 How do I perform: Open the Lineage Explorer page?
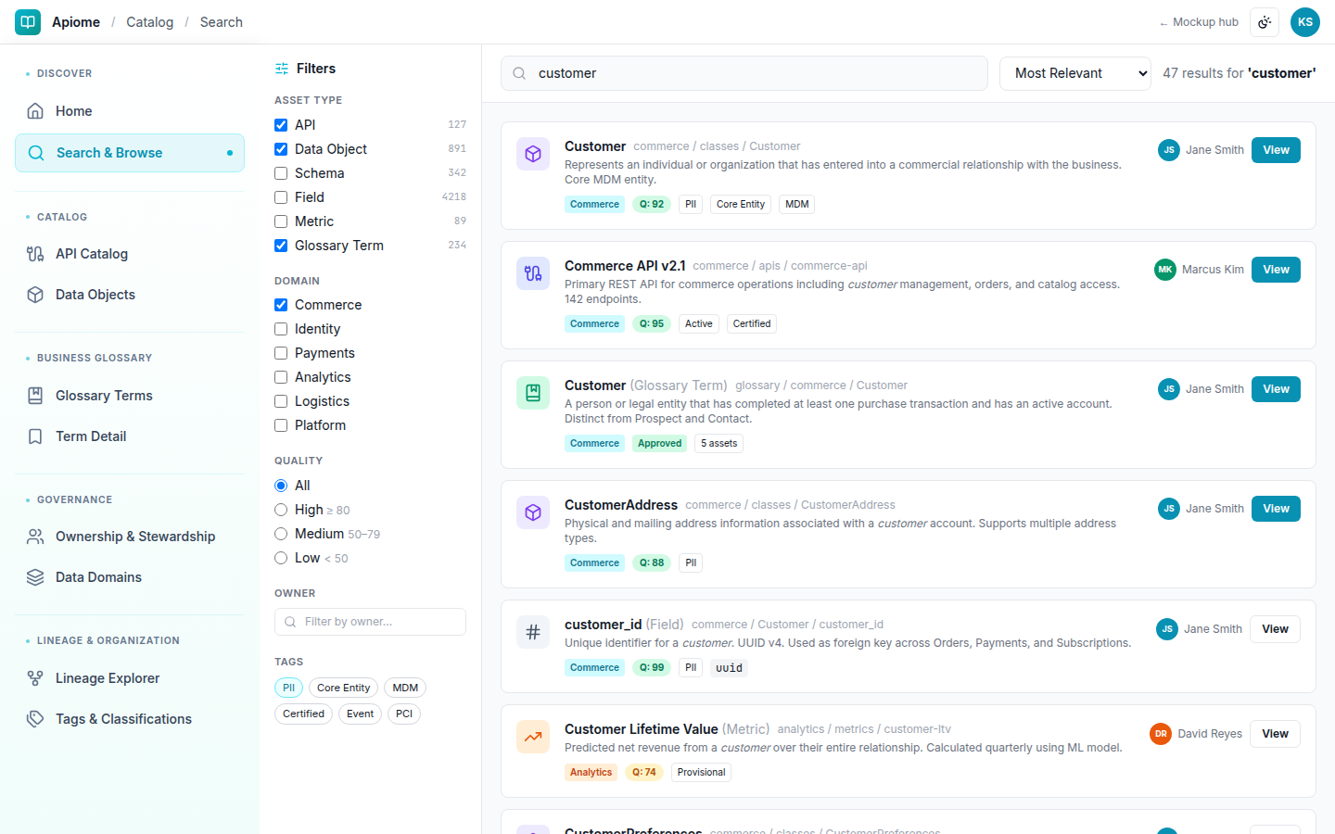(130, 678)
